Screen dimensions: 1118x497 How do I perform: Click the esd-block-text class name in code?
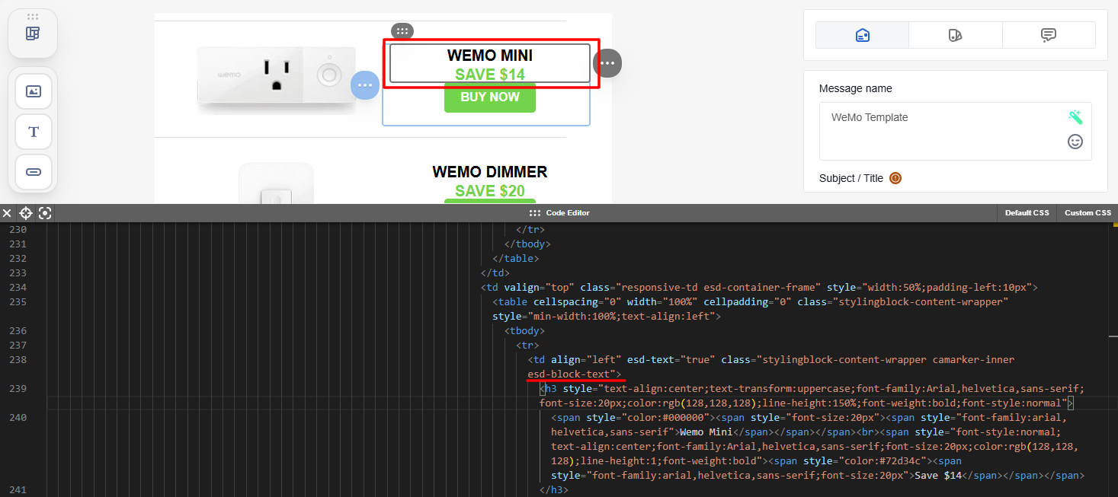[569, 374]
